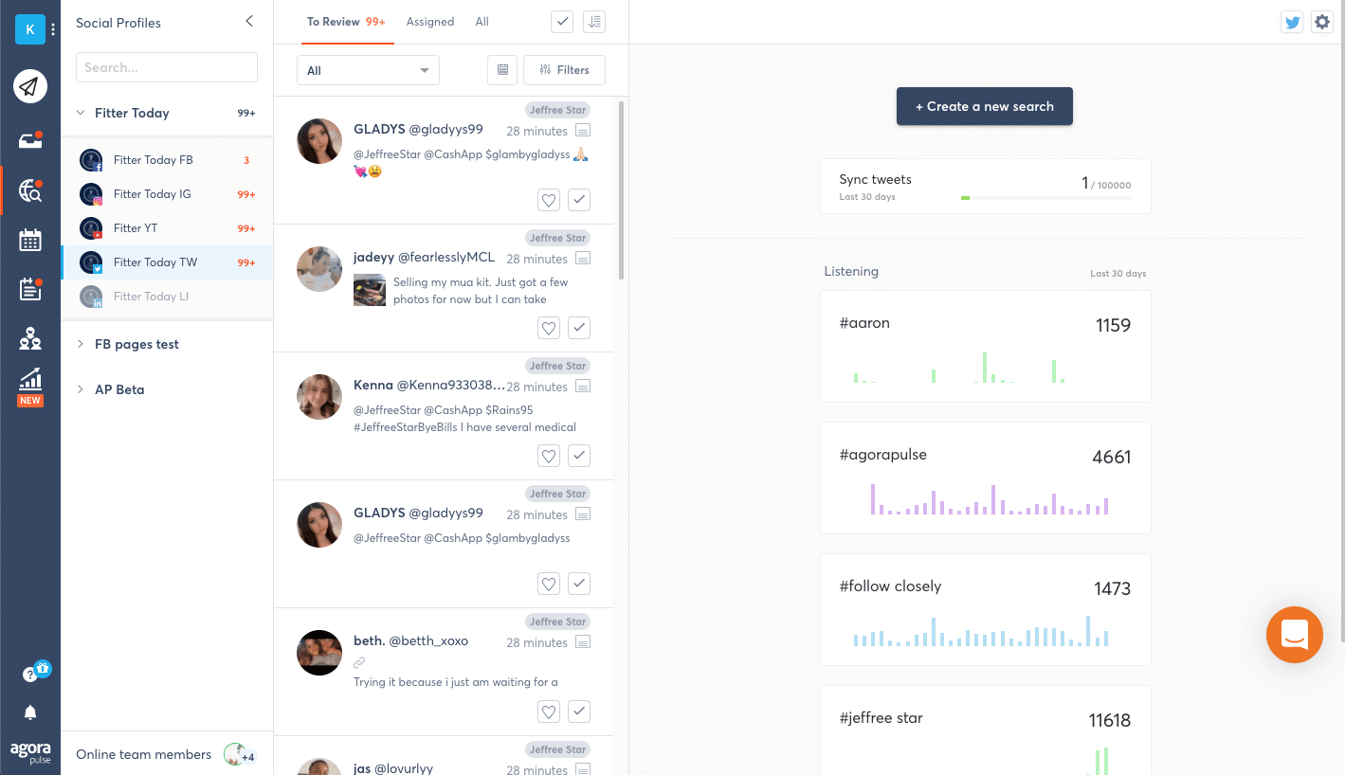This screenshot has height=775, width=1345.
Task: Switch to the Assigned tab
Action: click(430, 21)
